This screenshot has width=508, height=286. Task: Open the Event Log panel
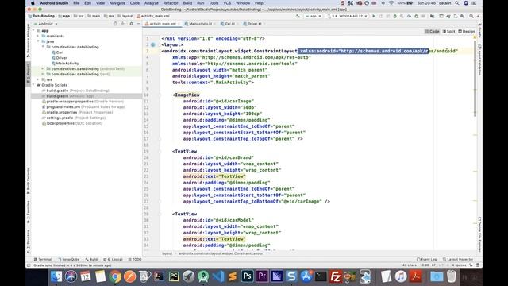pos(427,260)
